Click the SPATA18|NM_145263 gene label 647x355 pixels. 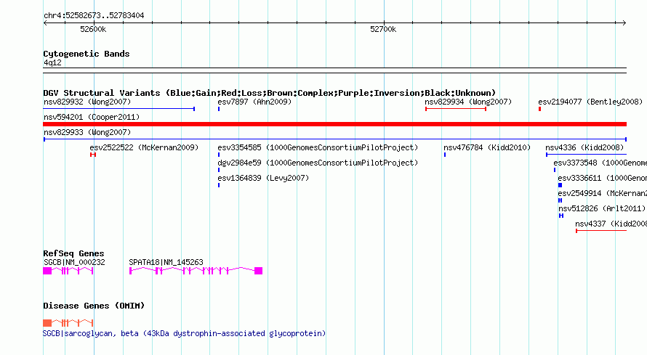166,262
